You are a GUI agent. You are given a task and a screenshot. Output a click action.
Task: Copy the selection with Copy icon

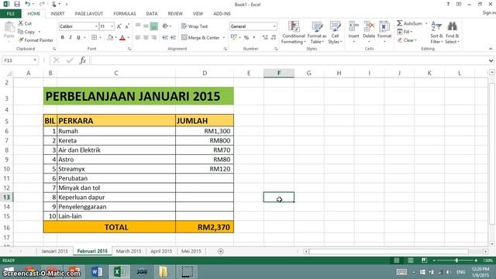point(21,32)
